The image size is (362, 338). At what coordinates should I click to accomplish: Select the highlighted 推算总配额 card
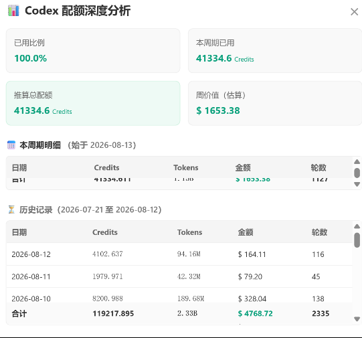tap(93, 103)
